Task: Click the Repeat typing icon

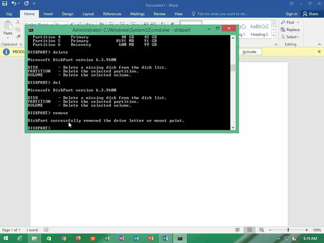Action: pyautogui.click(x=26, y=3)
